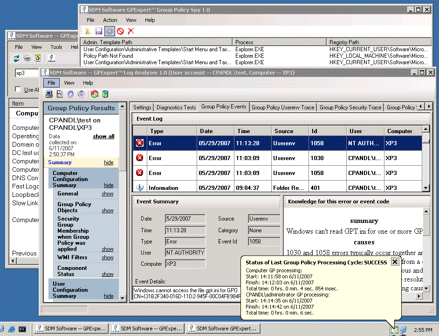The image size is (439, 336).
Task: Click the purple save disk icon in Policy Spy
Action: click(99, 31)
